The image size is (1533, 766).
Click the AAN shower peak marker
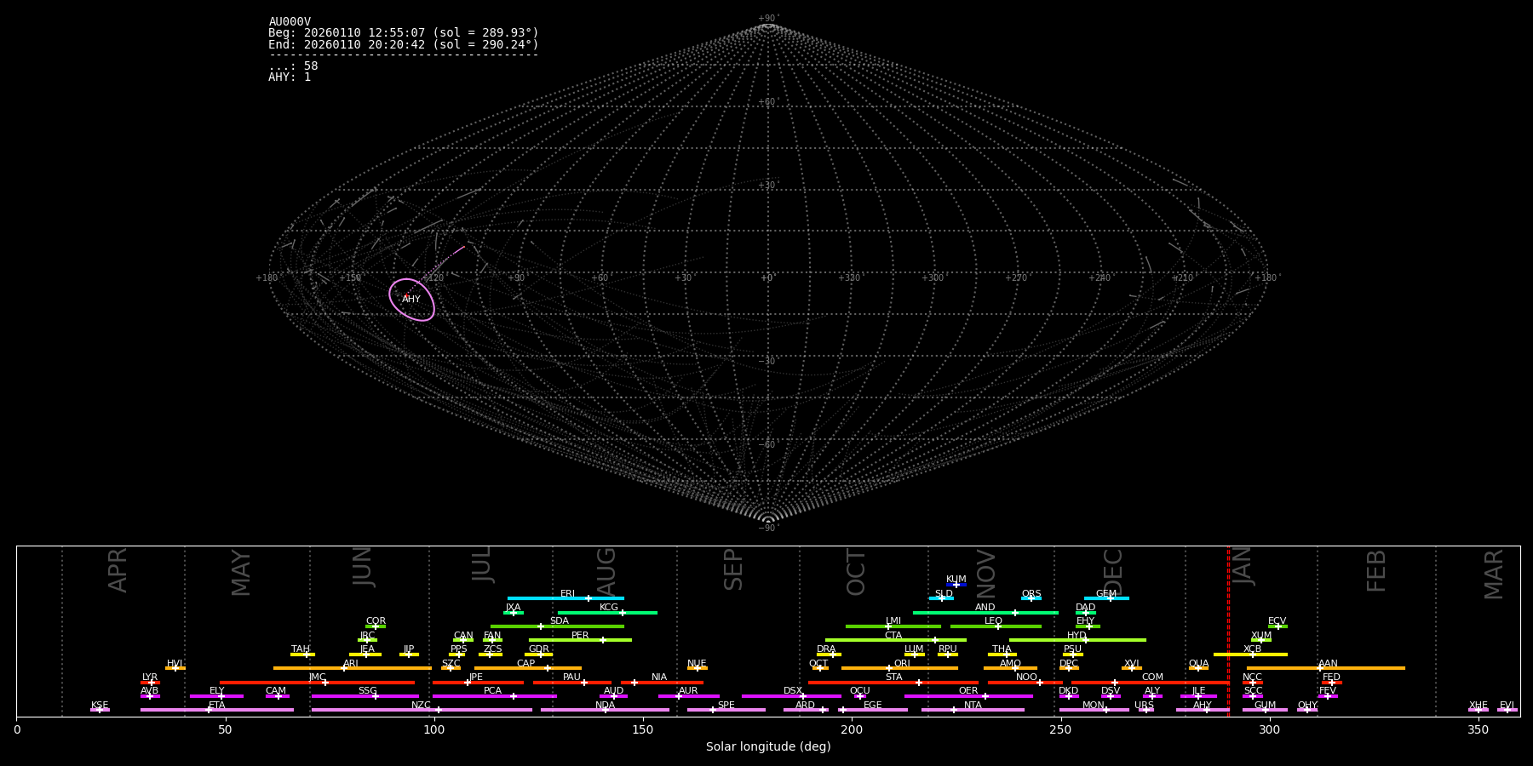pos(1319,668)
